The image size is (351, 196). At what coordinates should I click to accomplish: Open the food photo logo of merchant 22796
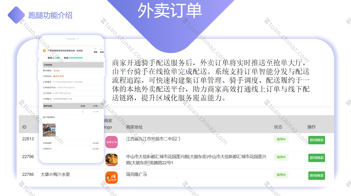(112, 160)
